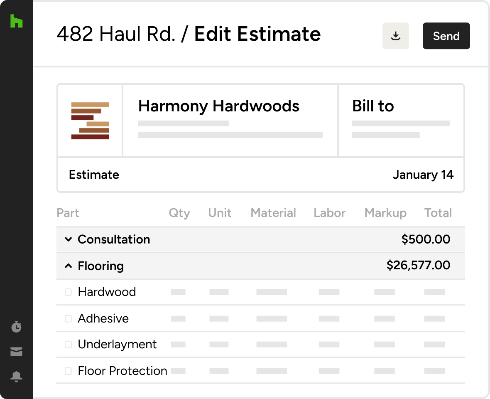Click the 482 Haul Rd. breadcrumb link
Viewport: 490px width, 399px height.
[x=116, y=34]
